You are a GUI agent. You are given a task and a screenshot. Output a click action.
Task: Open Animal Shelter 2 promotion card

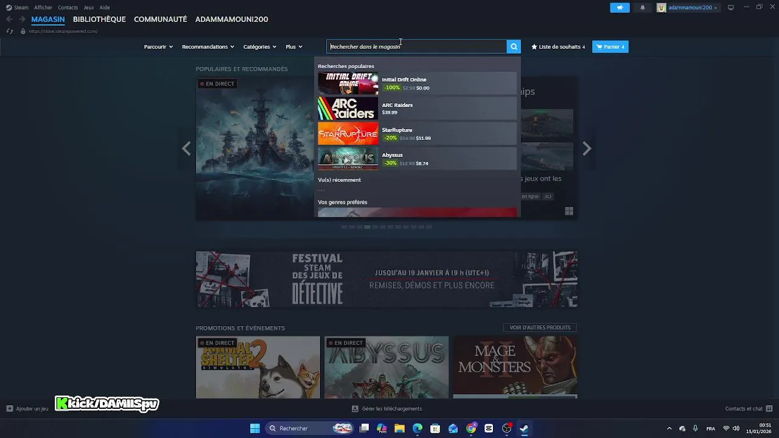tap(258, 367)
